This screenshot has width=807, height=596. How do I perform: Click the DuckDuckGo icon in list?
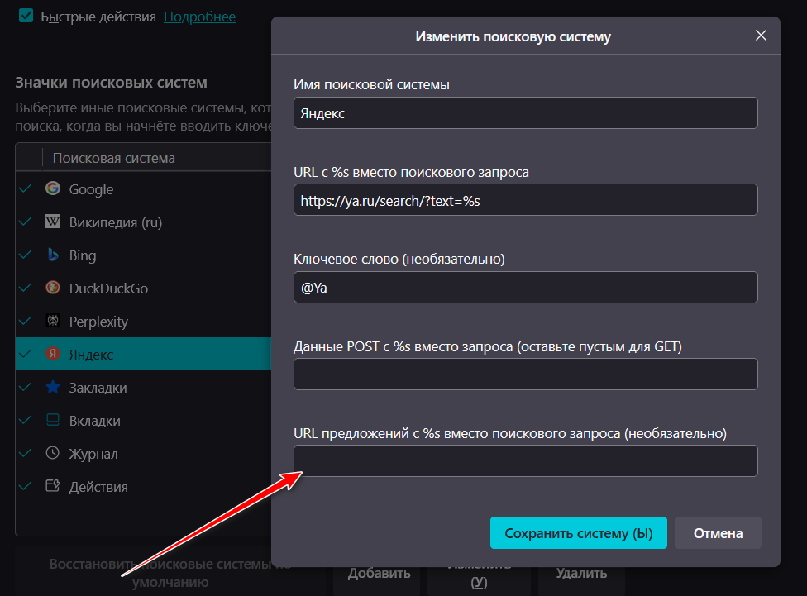(x=53, y=288)
